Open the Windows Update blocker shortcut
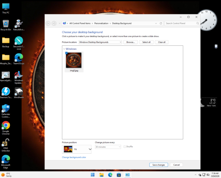 [x=19, y=78]
